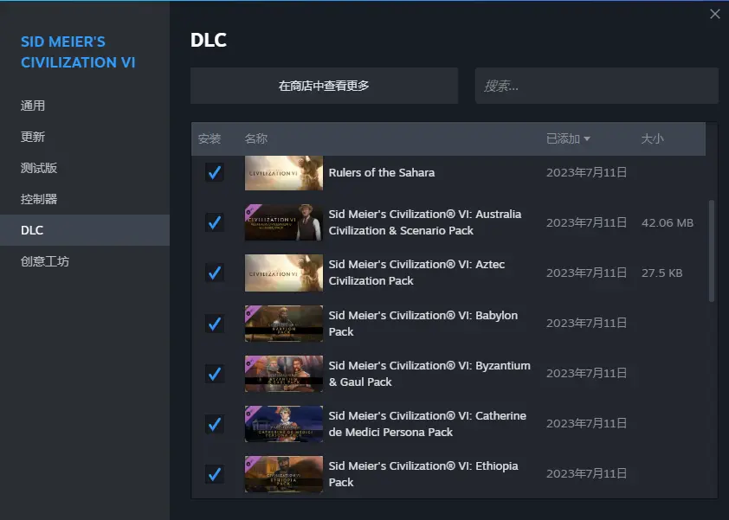Go to the 控制器 (Controller) tab

click(85, 199)
